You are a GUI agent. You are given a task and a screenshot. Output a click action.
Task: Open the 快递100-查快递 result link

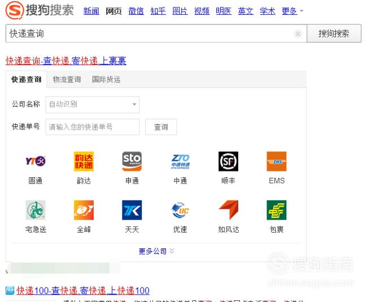coord(83,291)
